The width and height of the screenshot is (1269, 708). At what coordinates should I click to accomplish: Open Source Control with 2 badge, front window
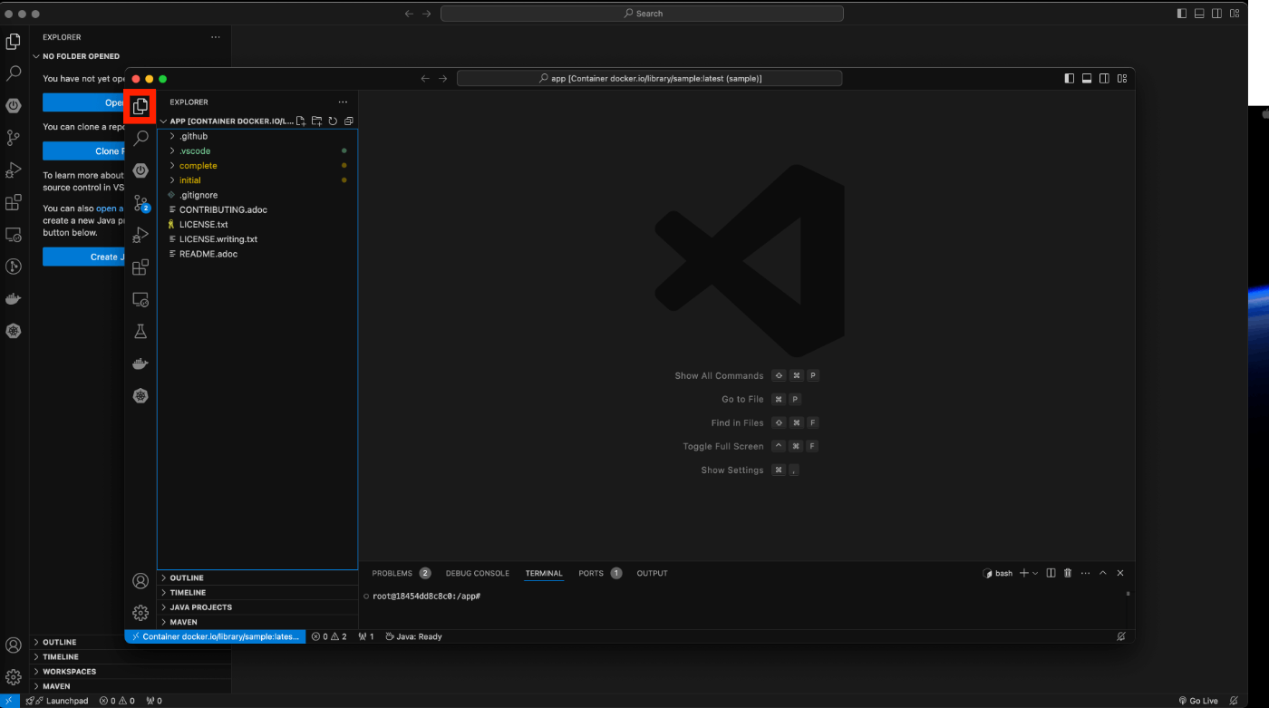coord(140,203)
